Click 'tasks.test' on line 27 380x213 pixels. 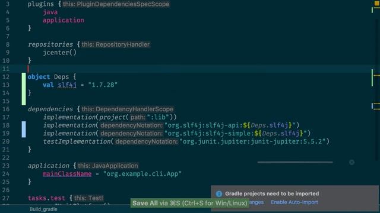(x=46, y=198)
